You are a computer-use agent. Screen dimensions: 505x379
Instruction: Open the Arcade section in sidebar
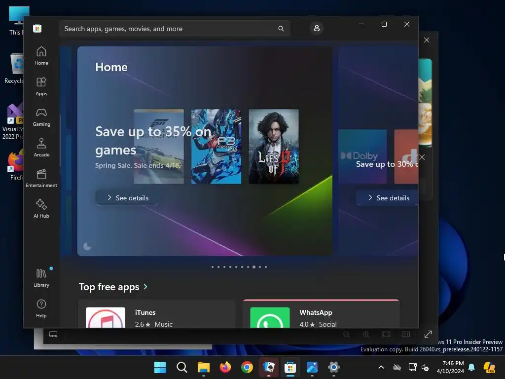click(x=41, y=148)
